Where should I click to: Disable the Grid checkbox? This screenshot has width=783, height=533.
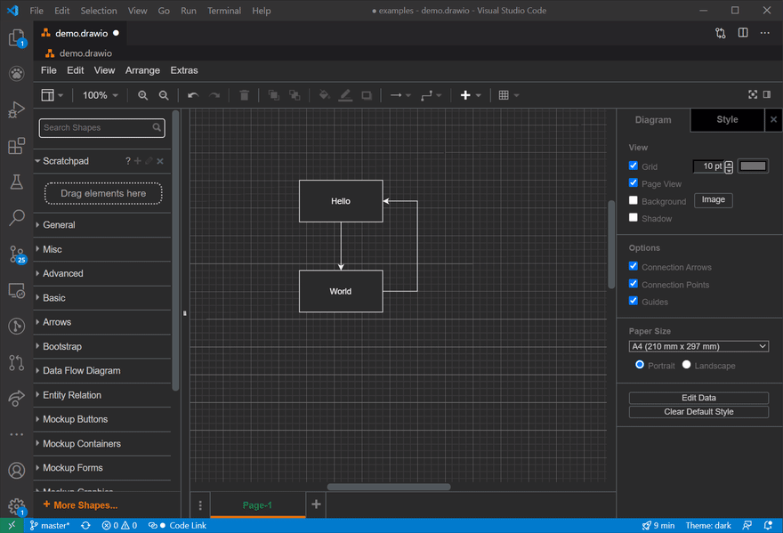pyautogui.click(x=634, y=166)
